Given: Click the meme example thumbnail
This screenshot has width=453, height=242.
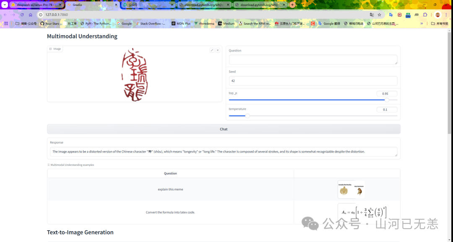Looking at the screenshot, I should [x=351, y=190].
